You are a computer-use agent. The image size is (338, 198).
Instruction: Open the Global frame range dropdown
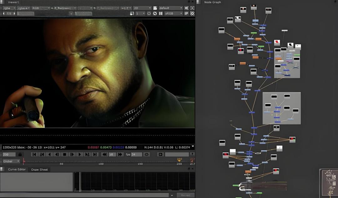(11, 161)
